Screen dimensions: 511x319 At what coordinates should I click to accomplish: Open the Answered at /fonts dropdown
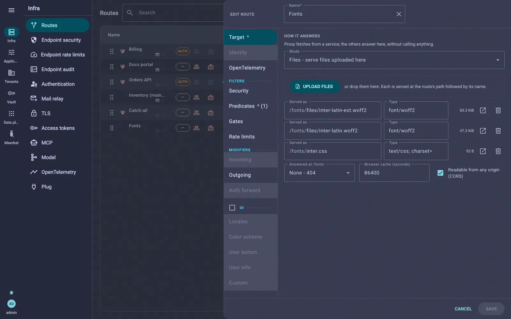tap(319, 173)
